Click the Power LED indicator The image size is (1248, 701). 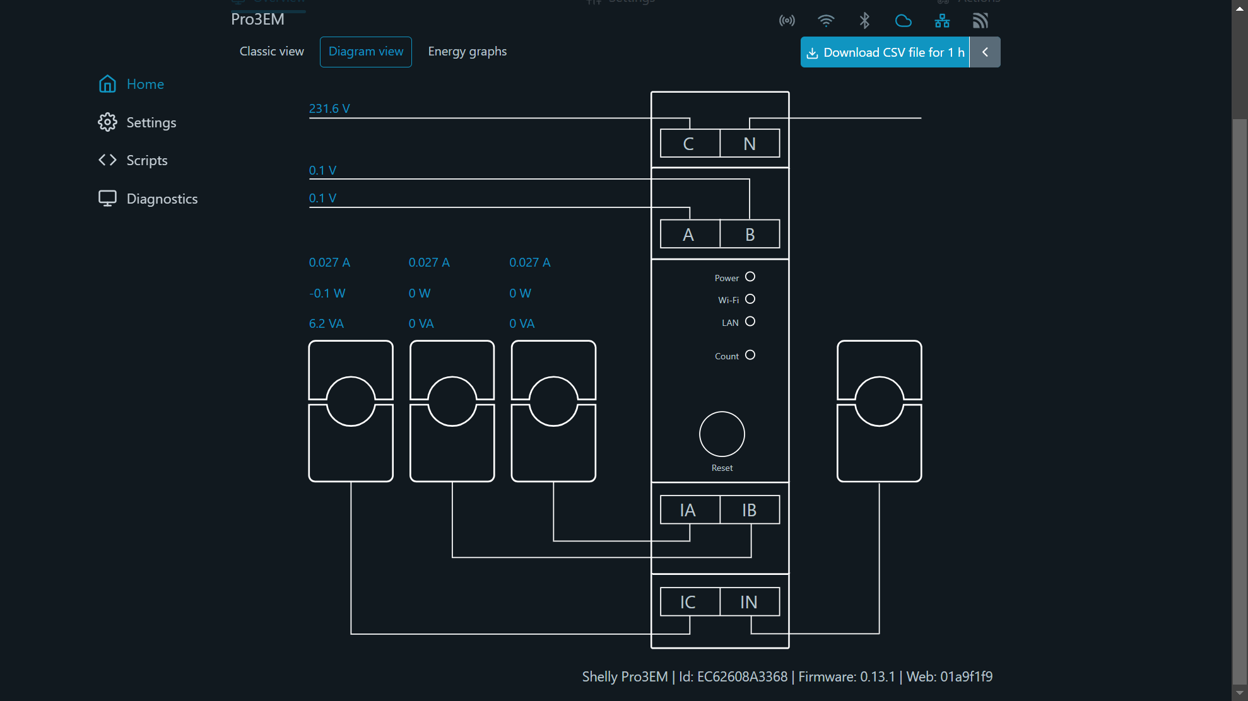pyautogui.click(x=750, y=276)
